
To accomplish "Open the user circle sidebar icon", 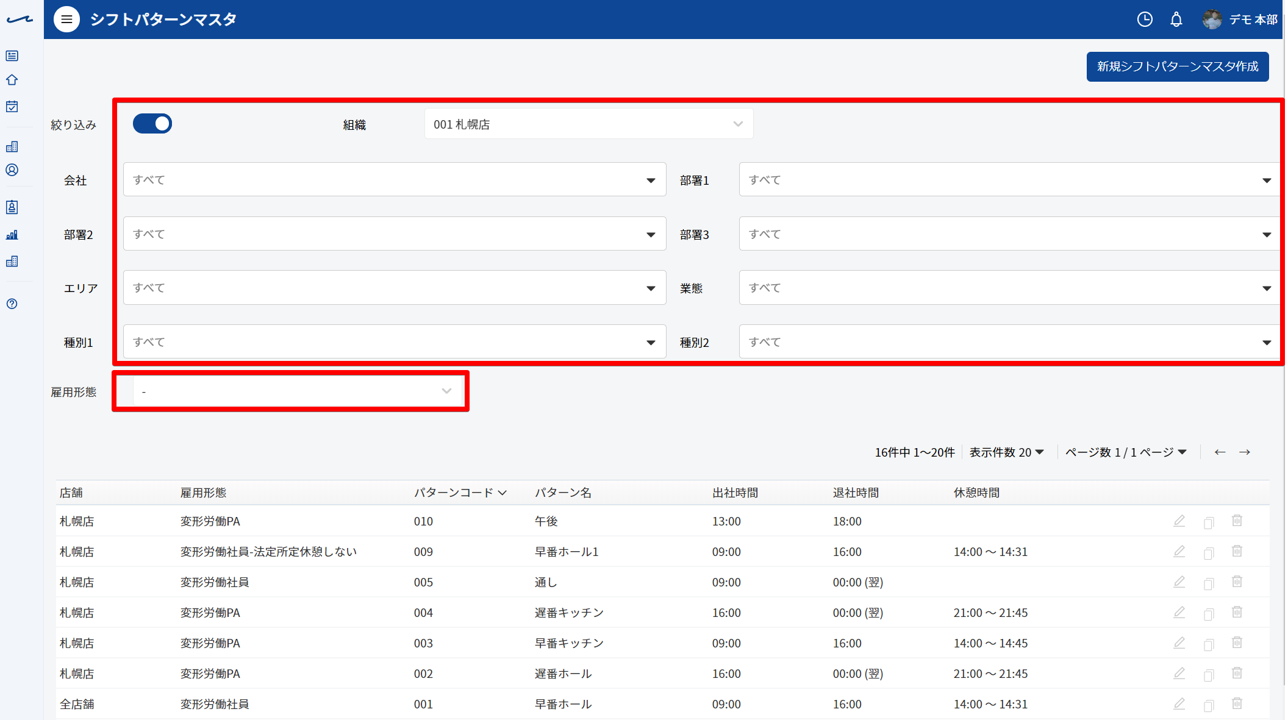I will [12, 170].
